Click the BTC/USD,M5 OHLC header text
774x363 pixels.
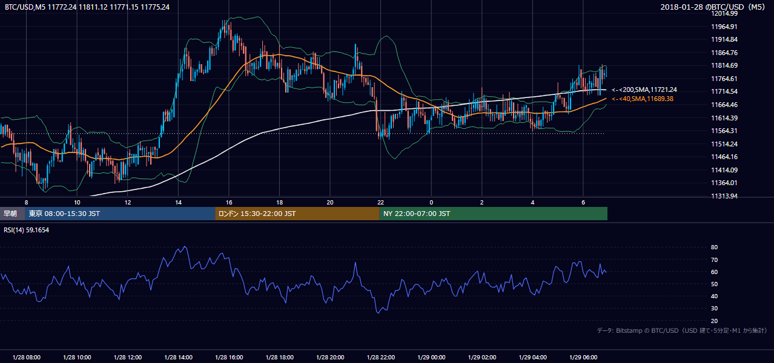coord(87,7)
